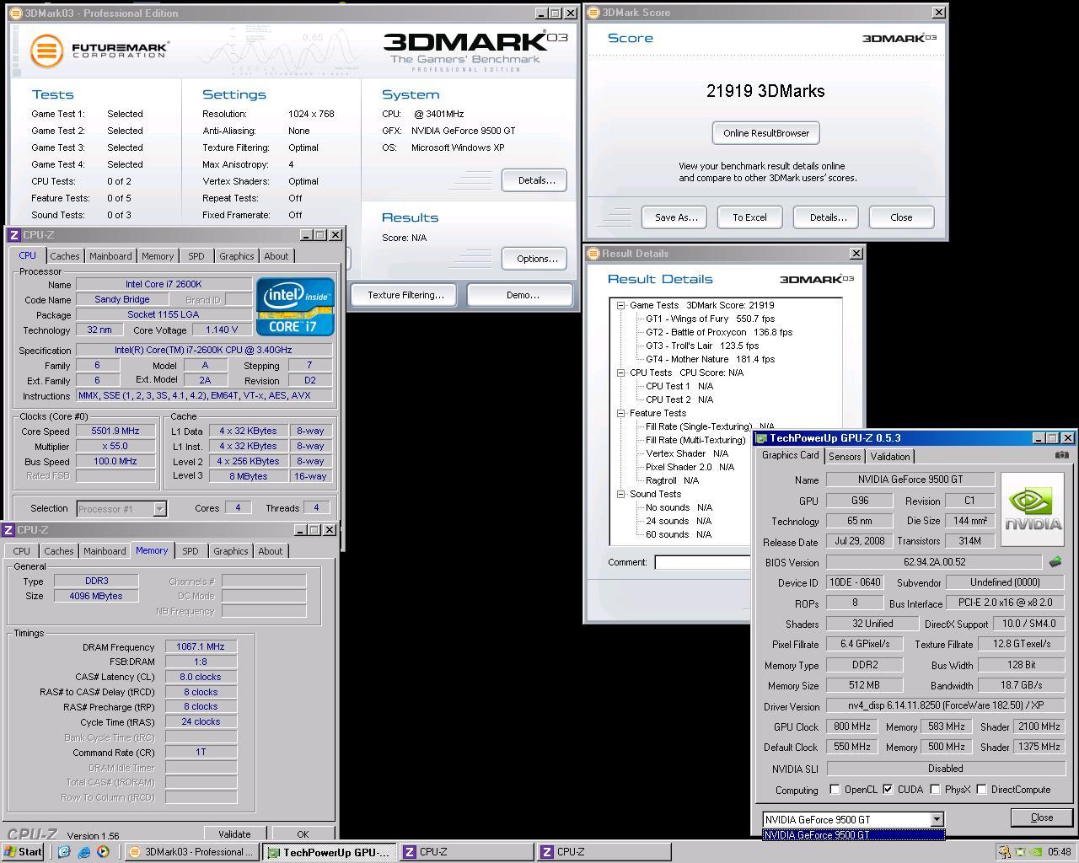This screenshot has width=1079, height=863.
Task: Switch to 3DMark03 taskbar button
Action: tap(192, 852)
